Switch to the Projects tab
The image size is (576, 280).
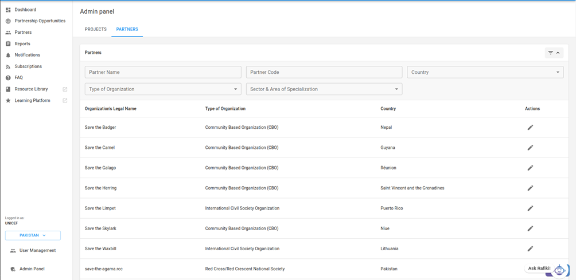[96, 29]
